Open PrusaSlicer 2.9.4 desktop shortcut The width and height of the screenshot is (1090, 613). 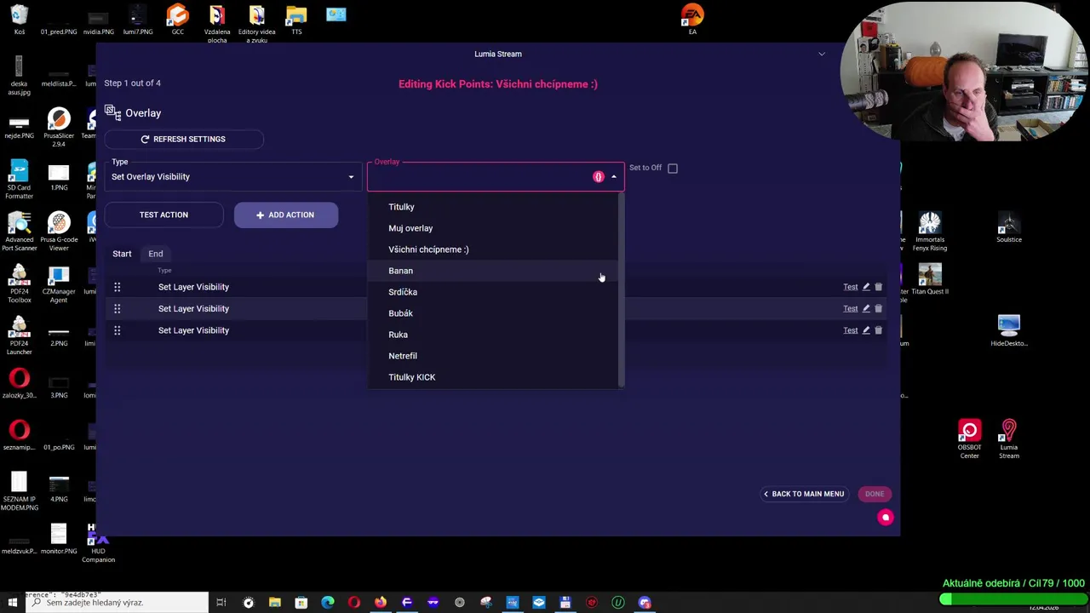pos(59,128)
